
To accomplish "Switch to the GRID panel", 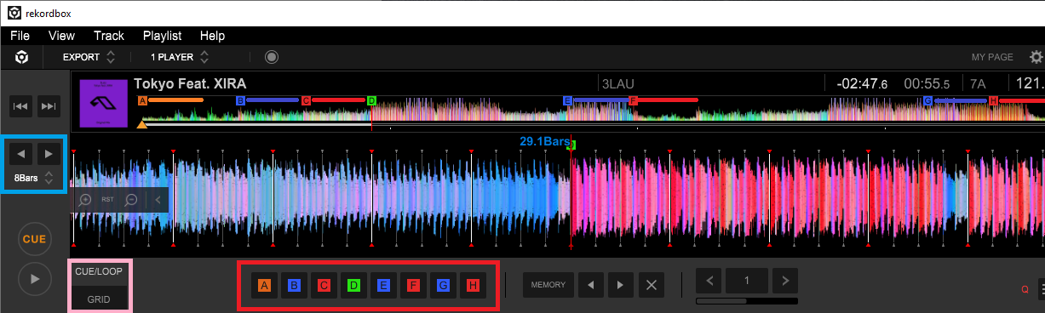I will pyautogui.click(x=99, y=299).
